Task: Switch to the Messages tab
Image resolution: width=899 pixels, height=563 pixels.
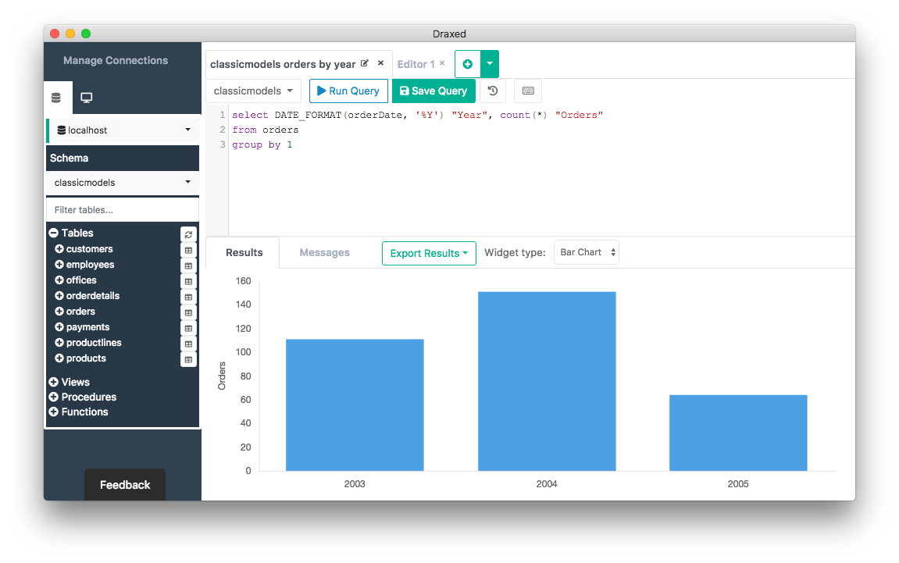Action: click(x=324, y=253)
